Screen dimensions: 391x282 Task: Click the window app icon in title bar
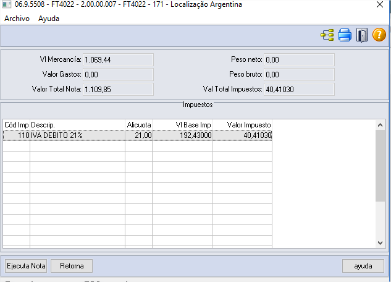point(7,4)
